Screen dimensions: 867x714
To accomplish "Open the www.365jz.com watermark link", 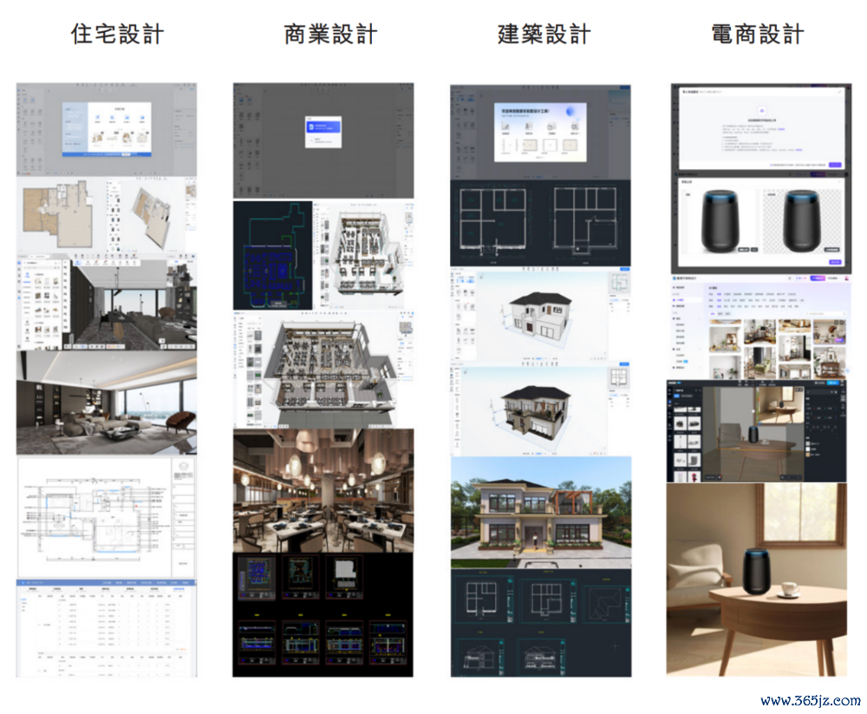I will (810, 701).
